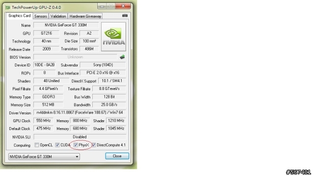Click the screenshot camera icon
The height and width of the screenshot is (176, 314).
point(125,16)
